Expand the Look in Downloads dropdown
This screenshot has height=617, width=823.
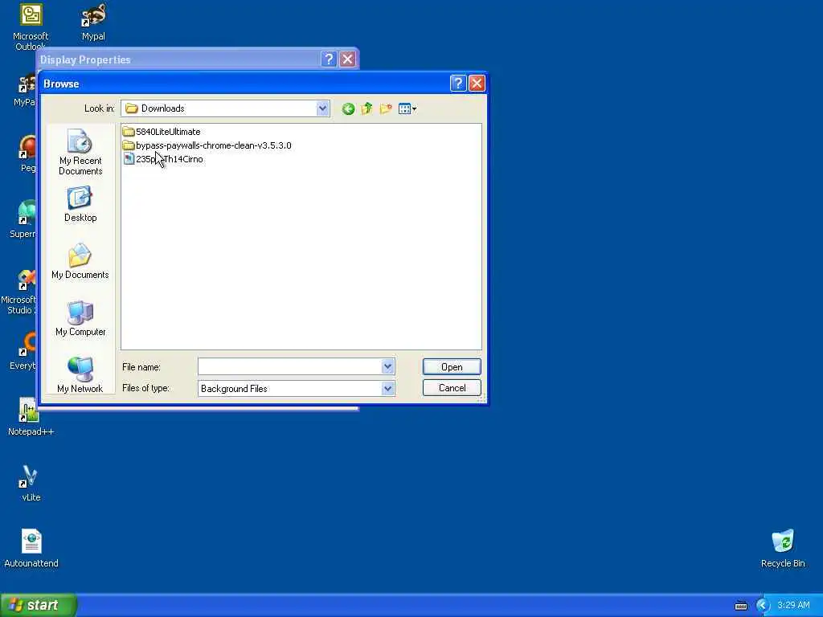point(322,108)
